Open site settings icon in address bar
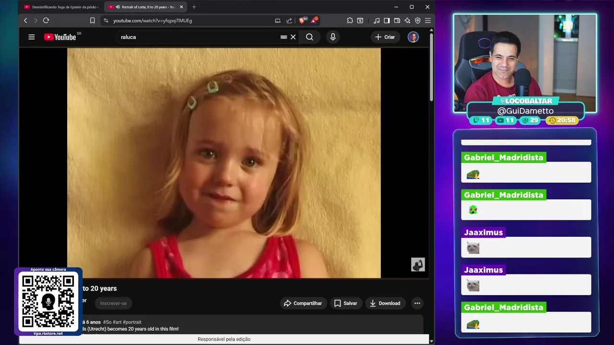The width and height of the screenshot is (614, 345). click(x=106, y=21)
